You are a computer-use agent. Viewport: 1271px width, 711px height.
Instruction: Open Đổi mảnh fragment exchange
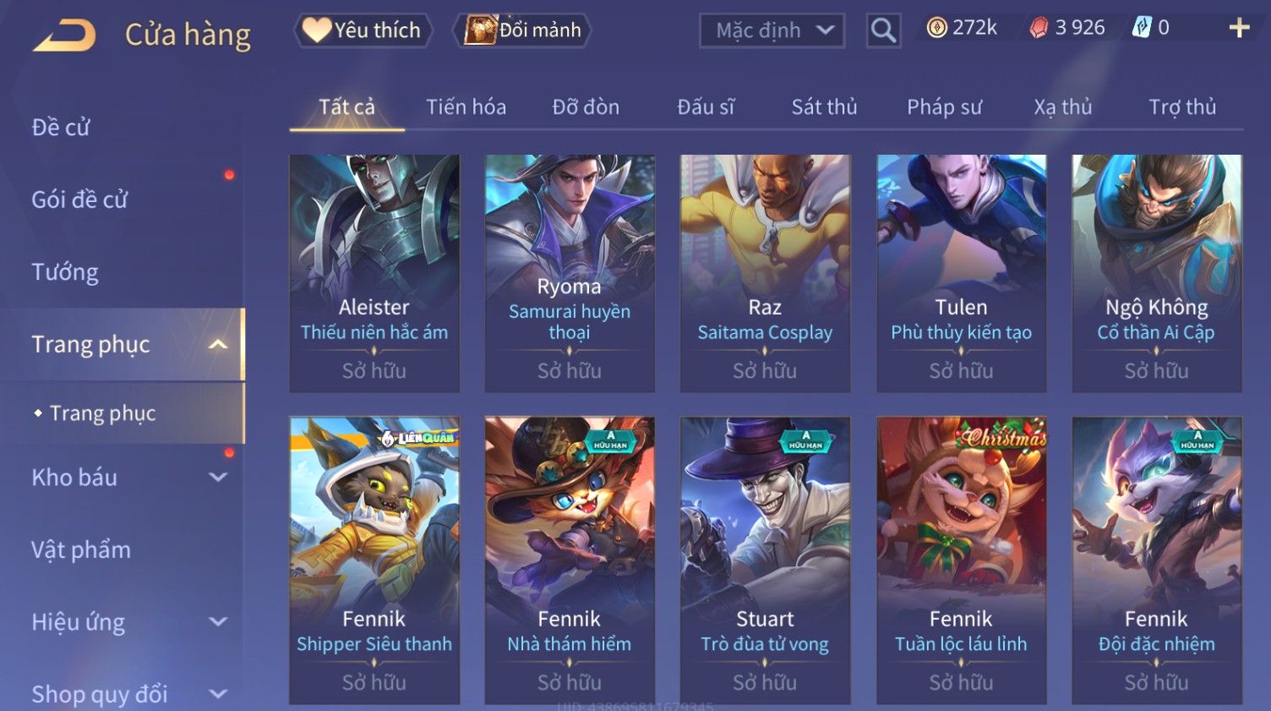[522, 30]
